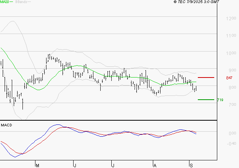
Task: Click the BBands legend label
Action: click(x=21, y=2)
